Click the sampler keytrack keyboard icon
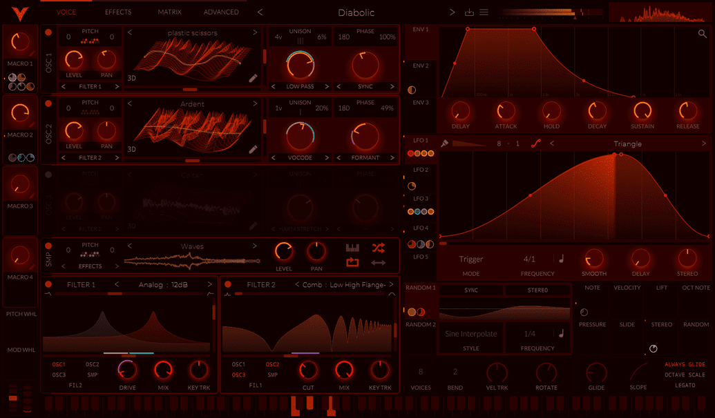The width and height of the screenshot is (715, 418). (x=352, y=248)
